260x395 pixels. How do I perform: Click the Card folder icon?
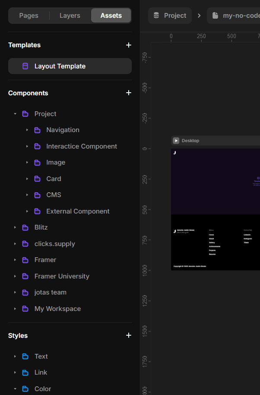(x=38, y=179)
